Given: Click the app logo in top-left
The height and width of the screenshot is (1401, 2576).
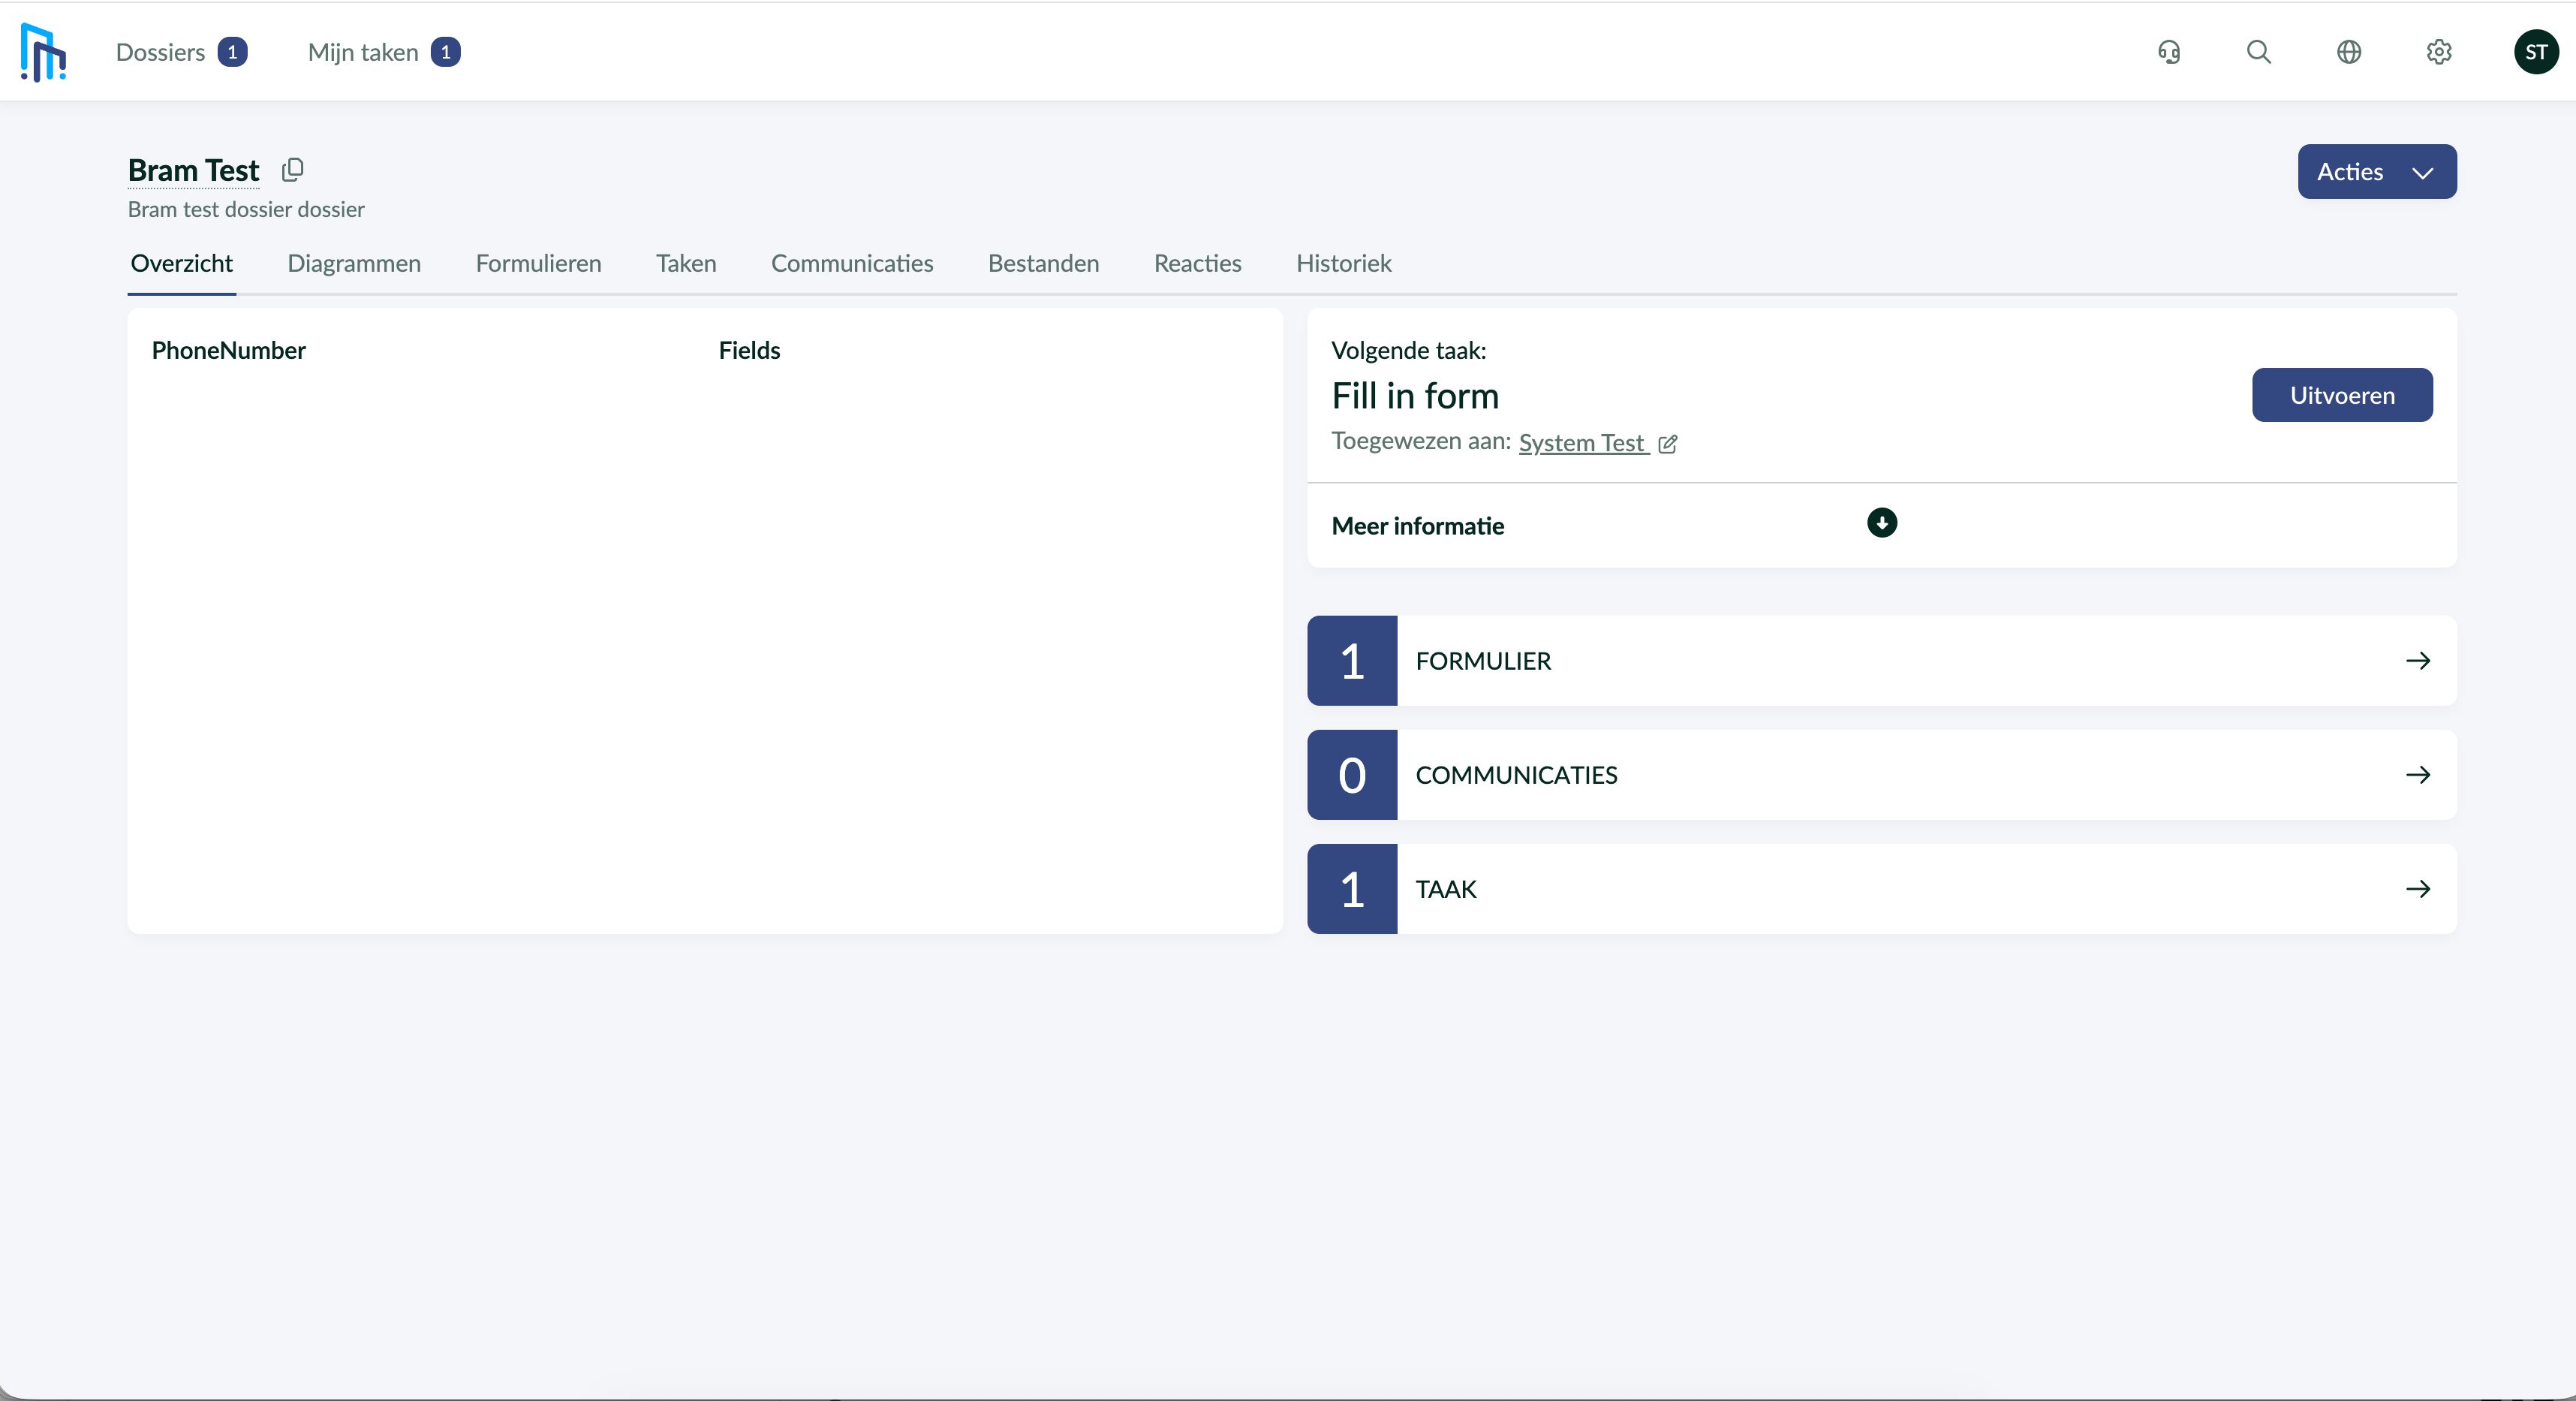Looking at the screenshot, I should (43, 52).
